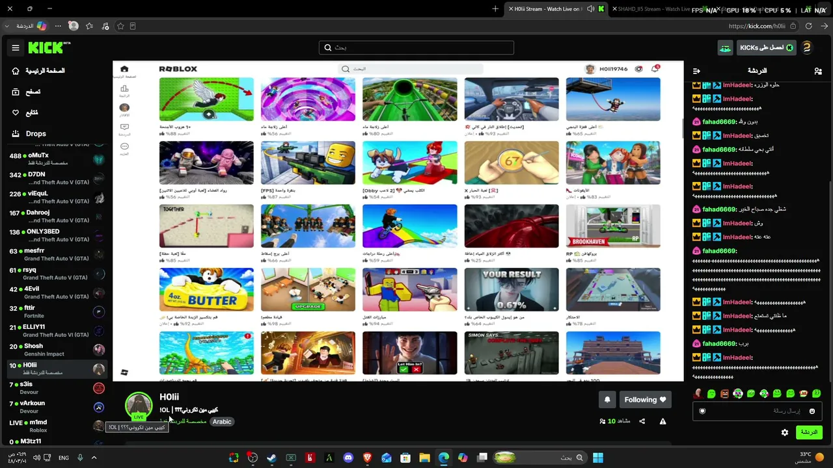Click the ROBLOX logo in stream
Image resolution: width=833 pixels, height=468 pixels.
pyautogui.click(x=178, y=69)
